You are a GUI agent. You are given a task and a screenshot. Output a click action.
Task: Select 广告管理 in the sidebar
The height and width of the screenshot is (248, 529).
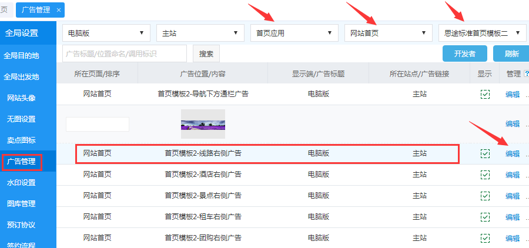21,161
